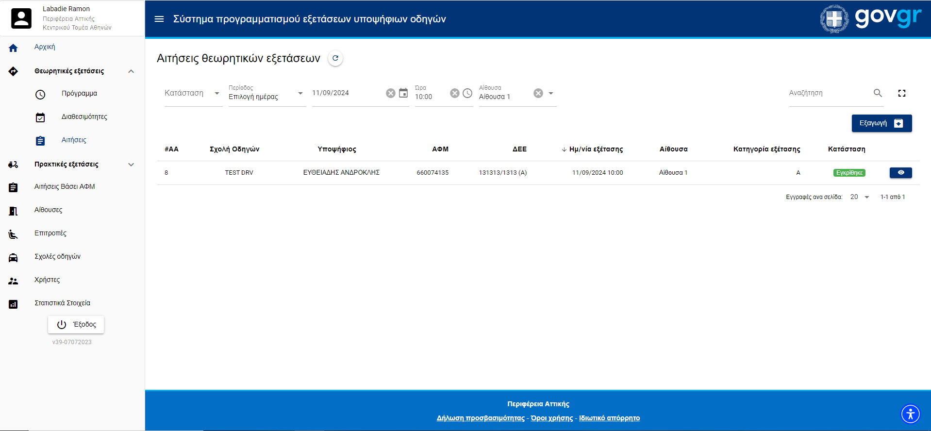Open the accessibility options icon
The height and width of the screenshot is (431, 931).
click(910, 414)
